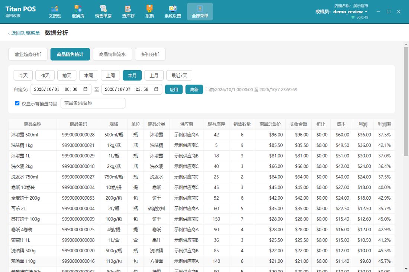This screenshot has height=272, width=409.
Task: Select the 前天 date range button
Action: pos(67,75)
